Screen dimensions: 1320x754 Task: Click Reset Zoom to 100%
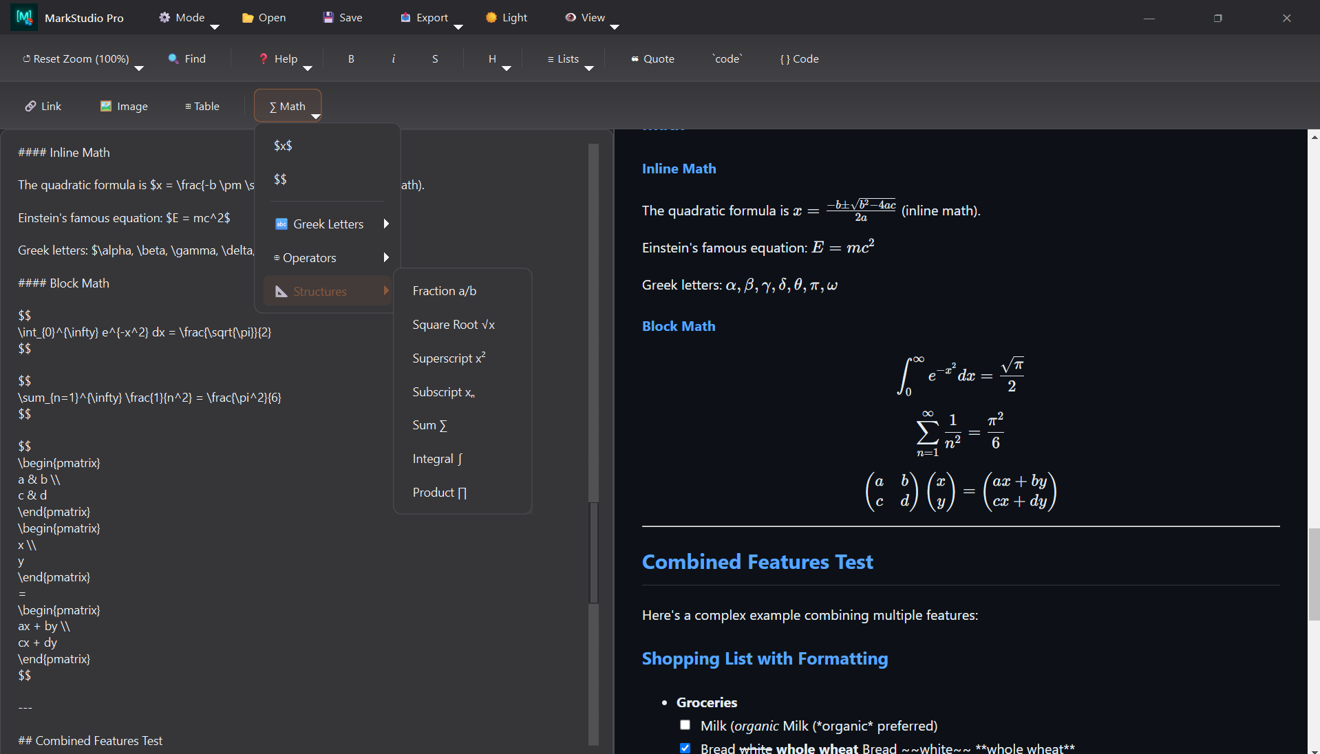tap(76, 58)
